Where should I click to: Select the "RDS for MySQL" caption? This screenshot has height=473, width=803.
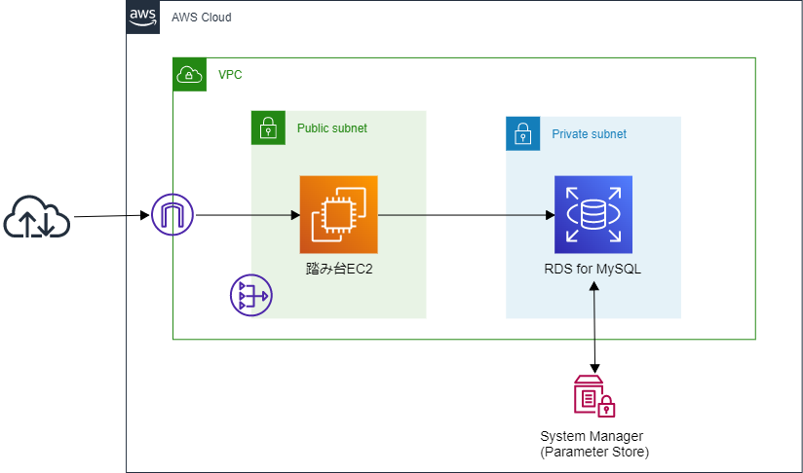[x=593, y=269]
